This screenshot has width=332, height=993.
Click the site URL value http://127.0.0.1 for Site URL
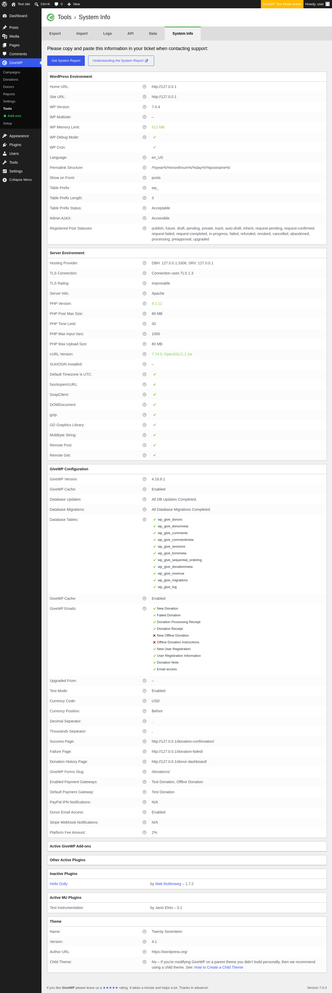(x=164, y=97)
